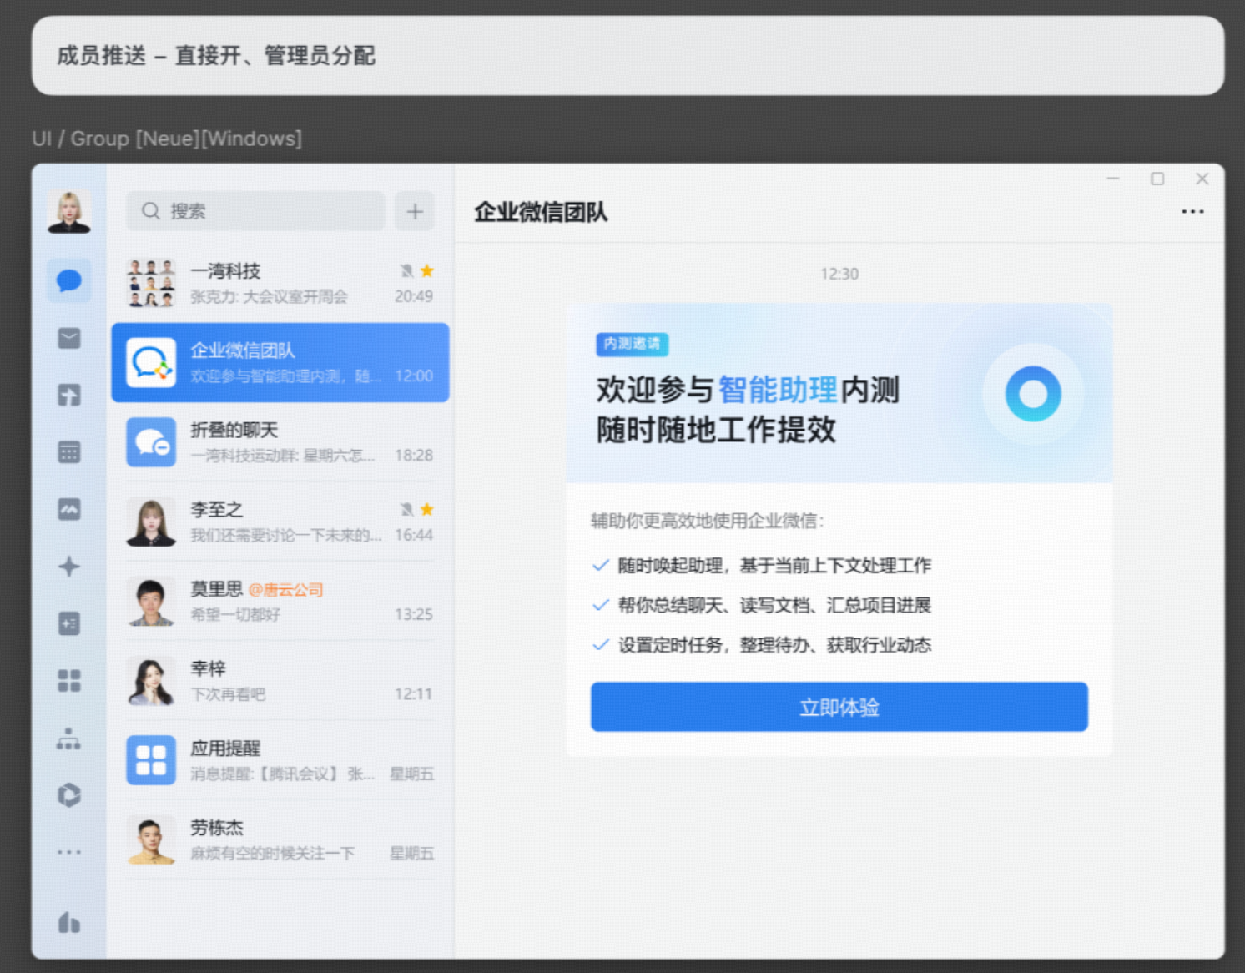Image resolution: width=1245 pixels, height=973 pixels.
Task: Click the 随时唤起助理 feature line
Action: click(x=762, y=565)
